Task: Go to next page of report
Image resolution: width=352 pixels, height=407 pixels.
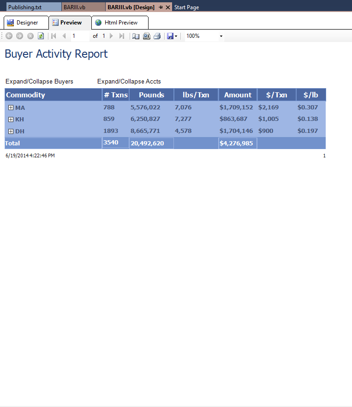Action: (111, 36)
